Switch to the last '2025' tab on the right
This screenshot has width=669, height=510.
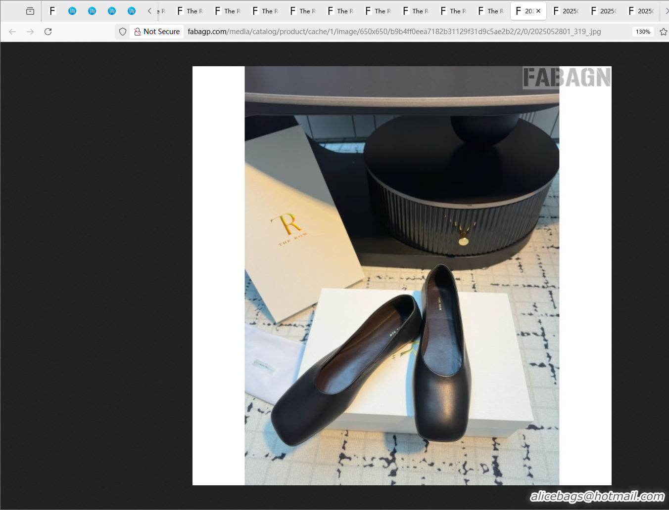pyautogui.click(x=641, y=11)
